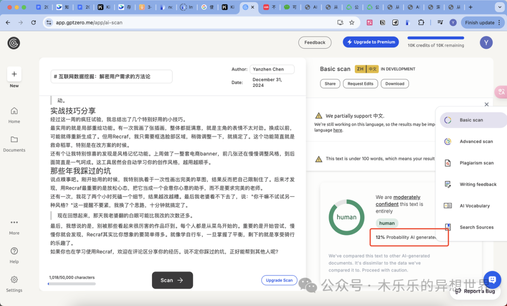The height and width of the screenshot is (306, 507).
Task: Follow the language 'here' link
Action: [x=338, y=130]
